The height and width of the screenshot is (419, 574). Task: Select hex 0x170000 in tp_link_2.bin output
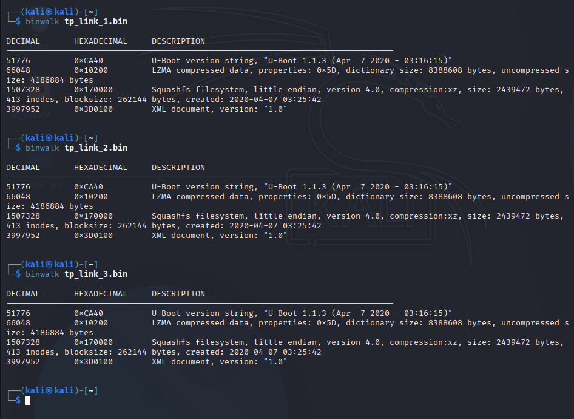coord(93,216)
